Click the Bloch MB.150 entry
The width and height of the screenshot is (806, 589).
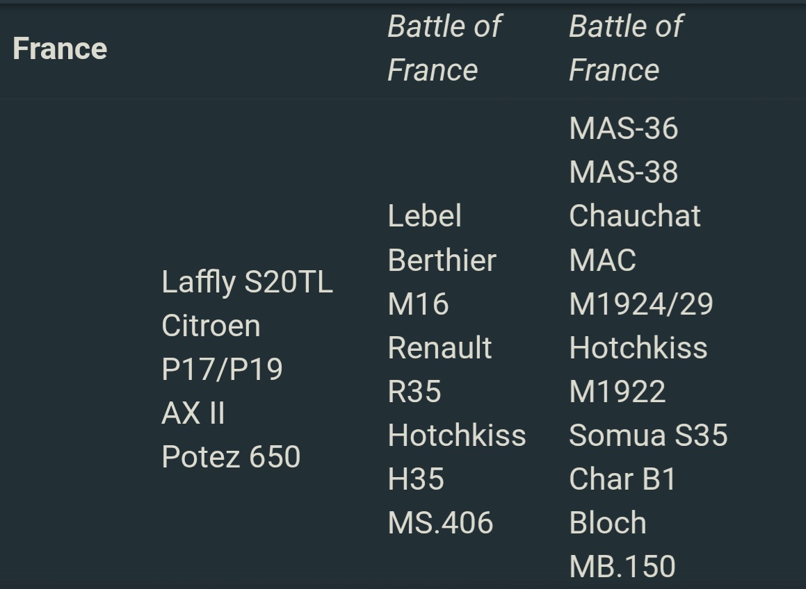622,545
